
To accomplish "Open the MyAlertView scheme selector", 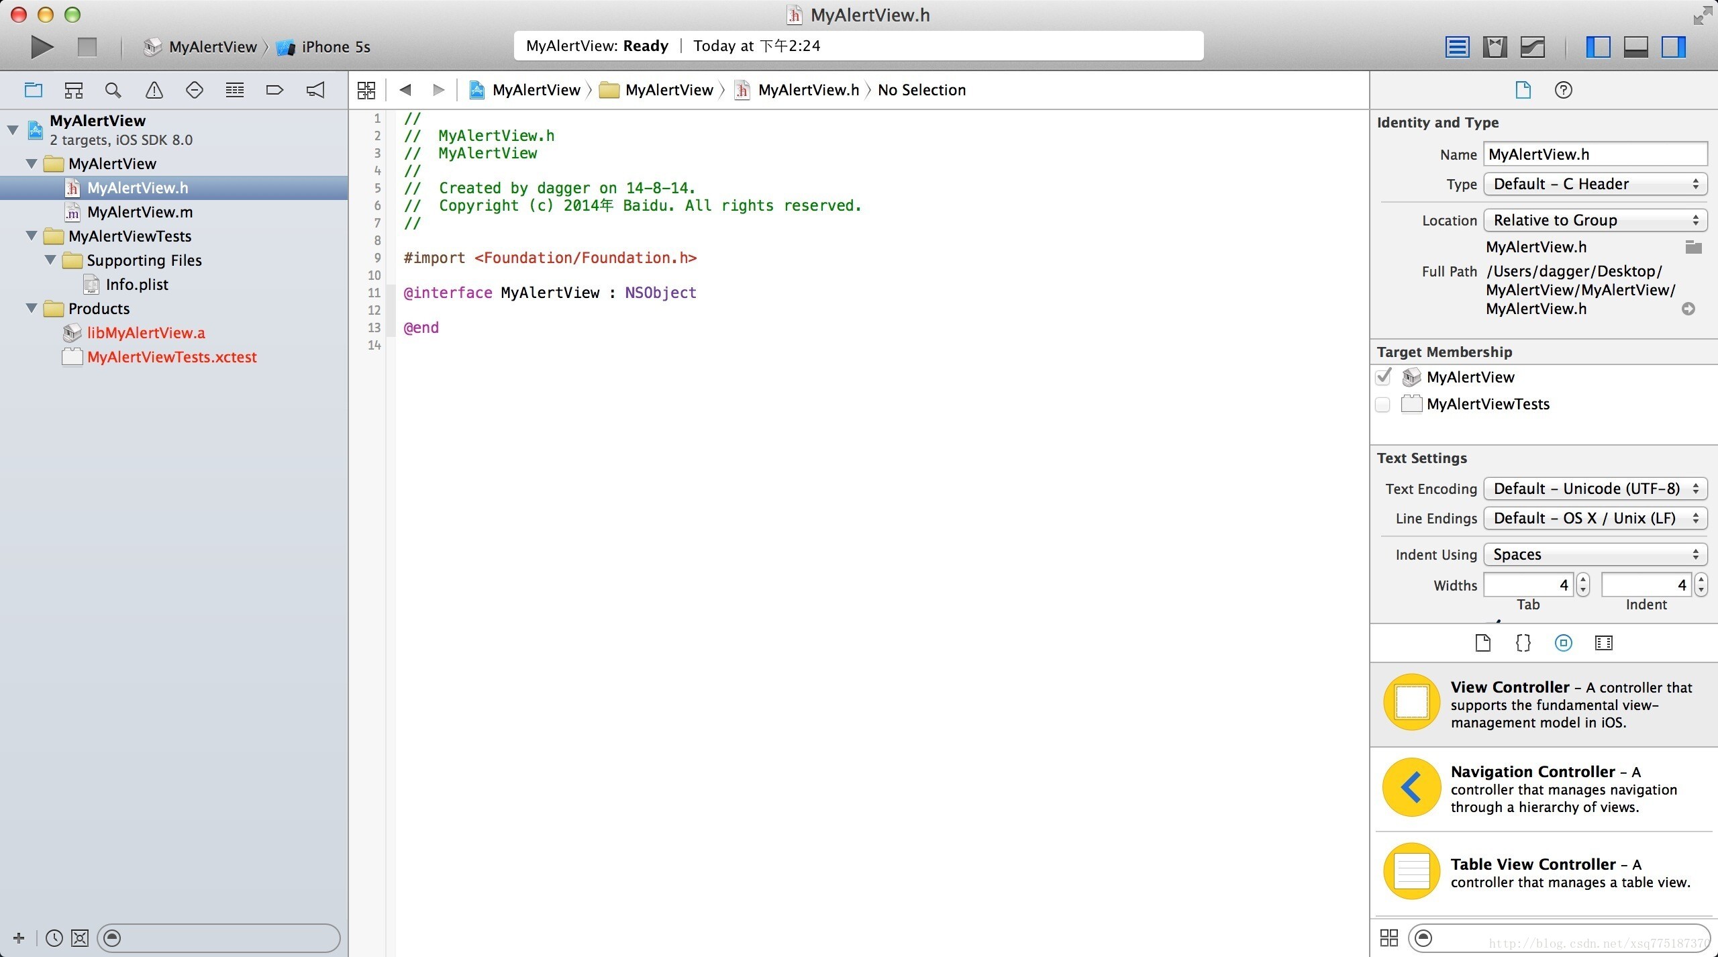I will click(201, 46).
